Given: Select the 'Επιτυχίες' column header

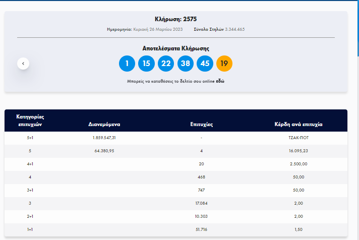Looking at the screenshot, I should (x=201, y=124).
